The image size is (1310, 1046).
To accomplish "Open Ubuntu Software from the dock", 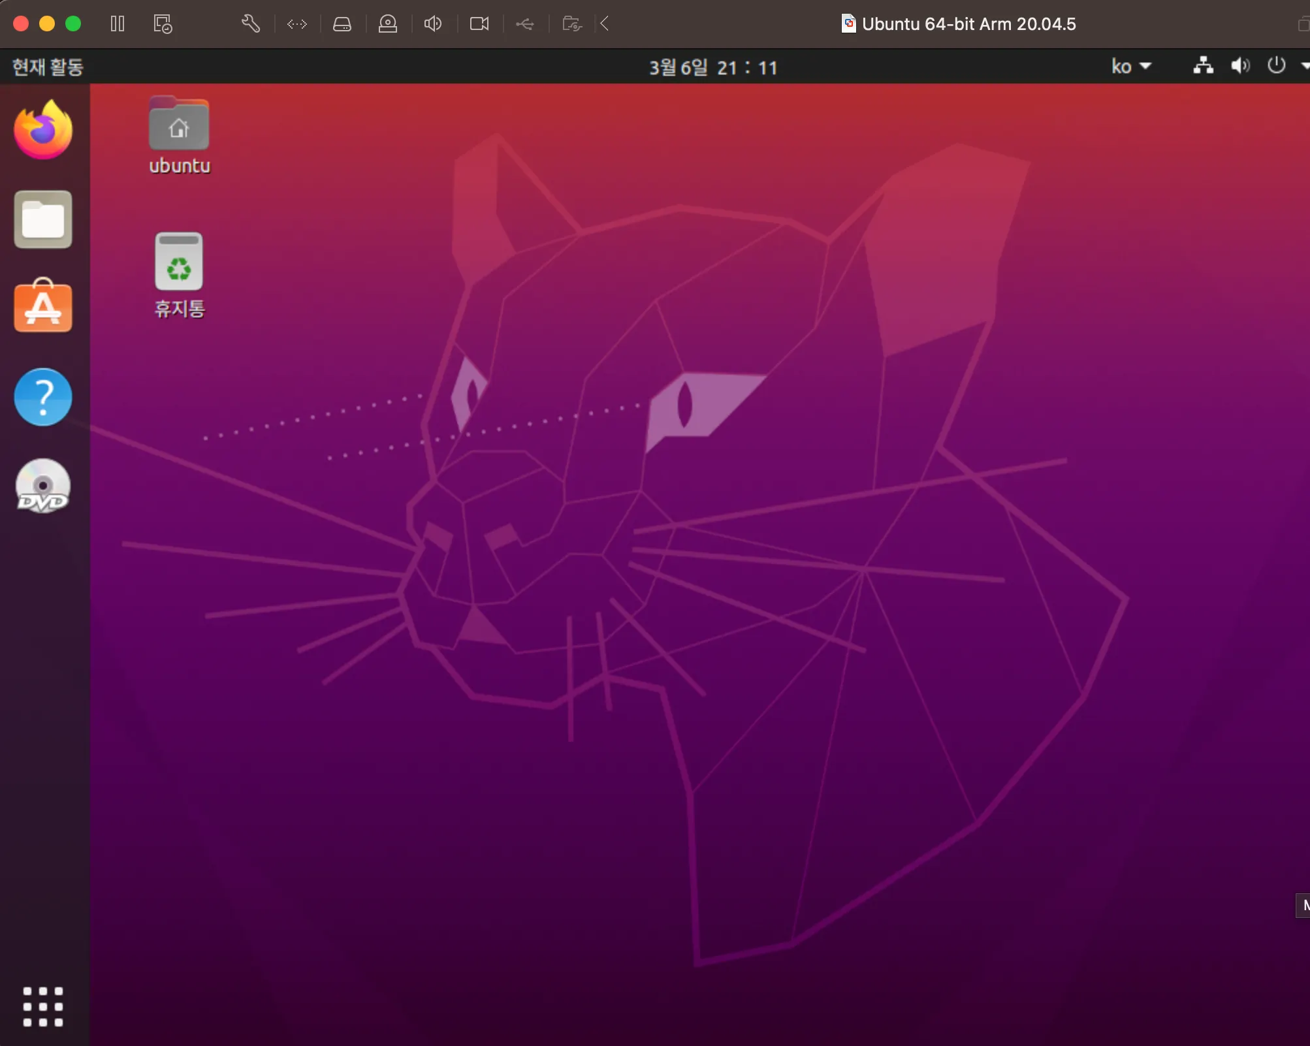I will [43, 306].
